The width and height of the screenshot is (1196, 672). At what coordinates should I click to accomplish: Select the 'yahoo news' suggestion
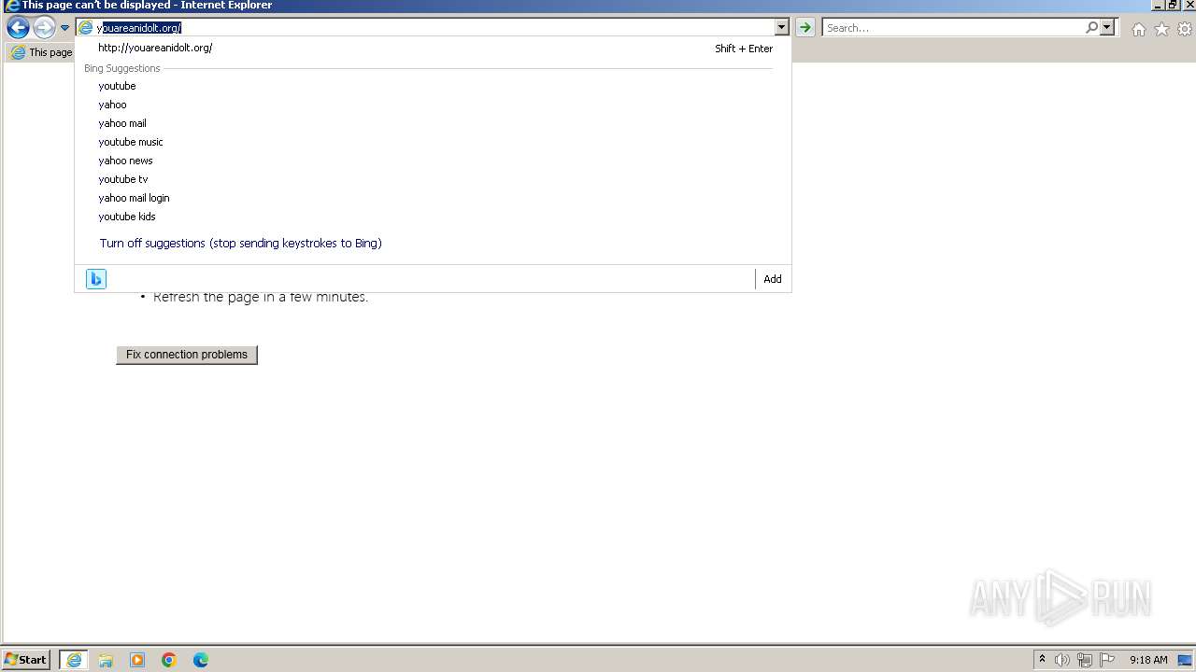(x=433, y=161)
